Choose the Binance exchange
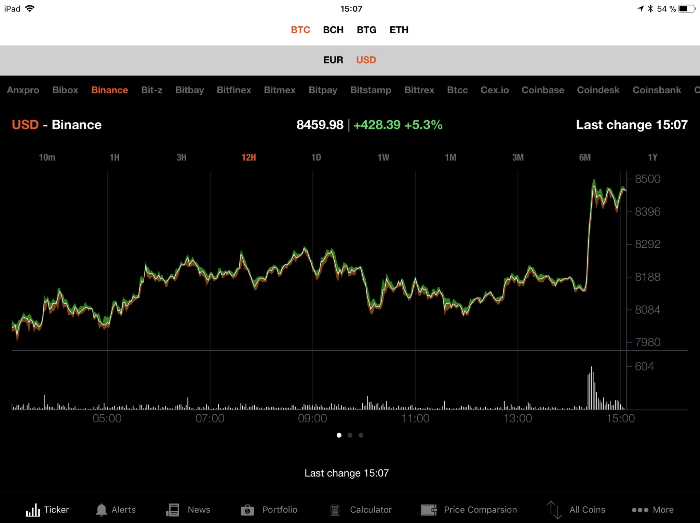 [x=110, y=90]
